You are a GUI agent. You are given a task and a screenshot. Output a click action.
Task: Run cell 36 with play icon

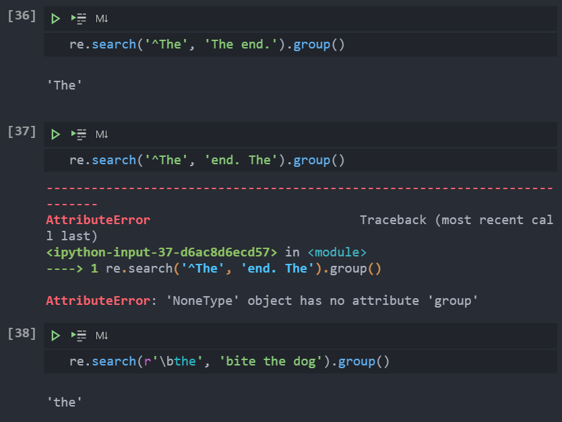pos(55,19)
